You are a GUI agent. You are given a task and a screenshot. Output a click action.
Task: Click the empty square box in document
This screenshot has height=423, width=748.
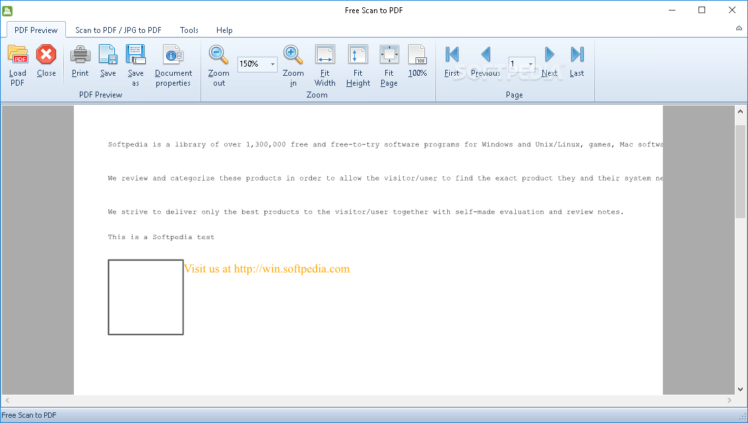146,297
